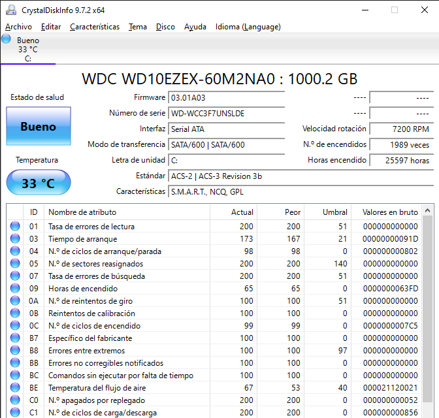Viewport: 439px width, 418px height.
Task: Click the Interfaz field Serial ATA
Action: (x=226, y=129)
